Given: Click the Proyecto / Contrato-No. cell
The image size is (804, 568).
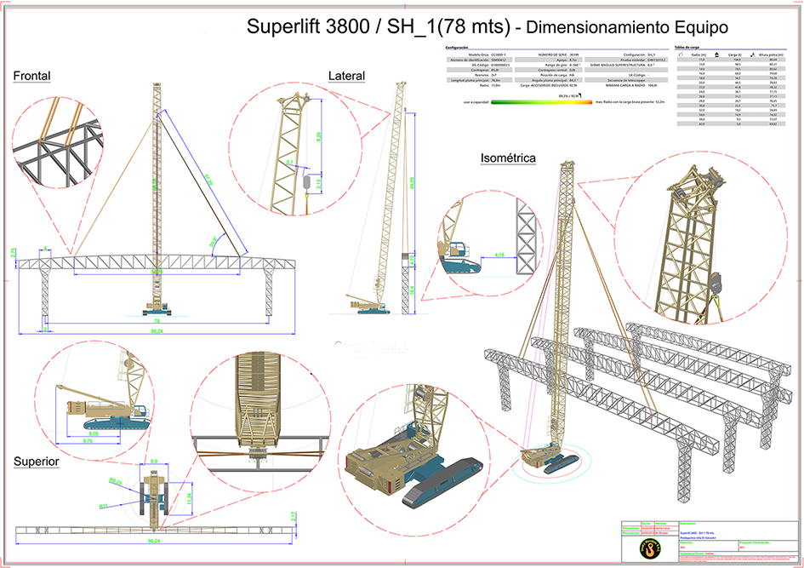Looking at the screenshot, I should click(768, 546).
